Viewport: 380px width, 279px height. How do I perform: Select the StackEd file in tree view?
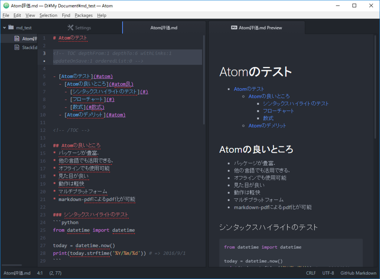point(30,47)
